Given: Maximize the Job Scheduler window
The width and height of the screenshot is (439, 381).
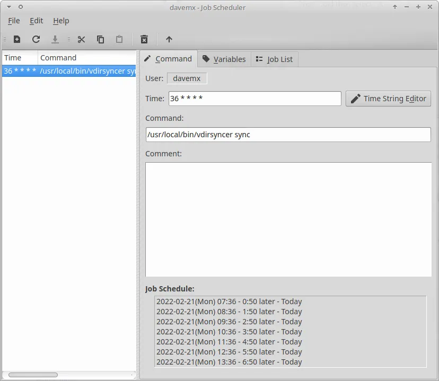Looking at the screenshot, I should [x=418, y=7].
